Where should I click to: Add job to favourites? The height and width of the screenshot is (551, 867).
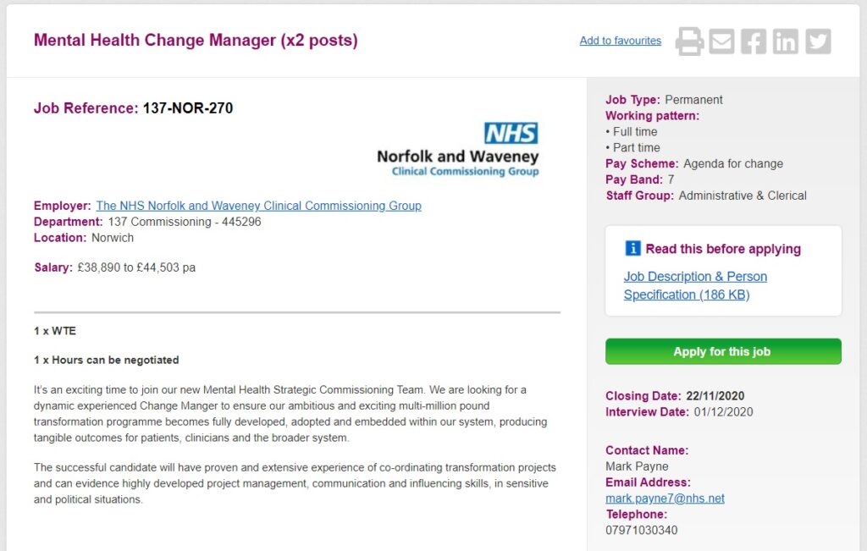point(621,41)
